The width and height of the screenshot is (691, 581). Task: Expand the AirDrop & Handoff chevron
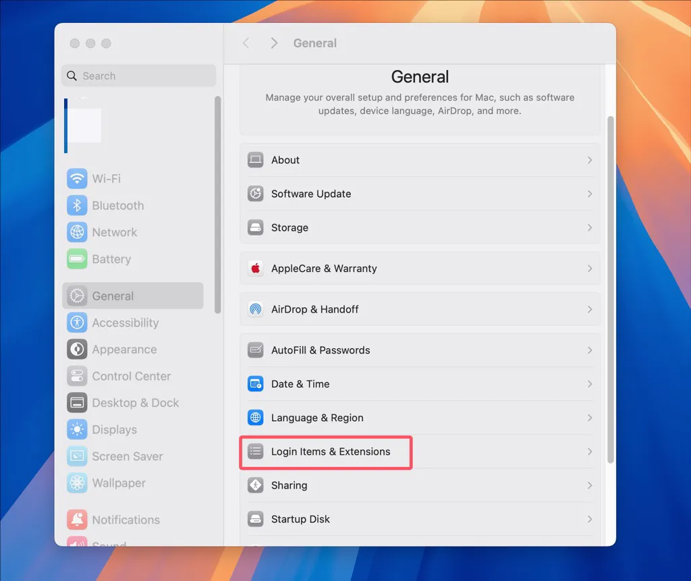pos(590,310)
